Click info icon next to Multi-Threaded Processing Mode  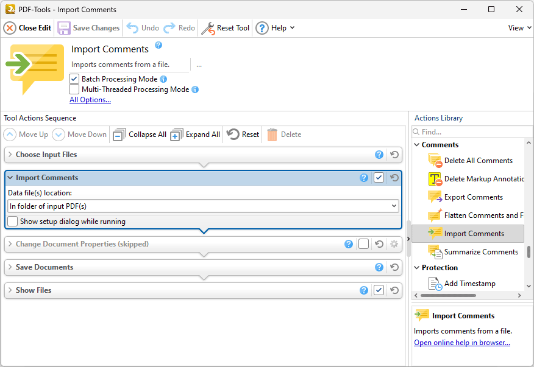(195, 89)
